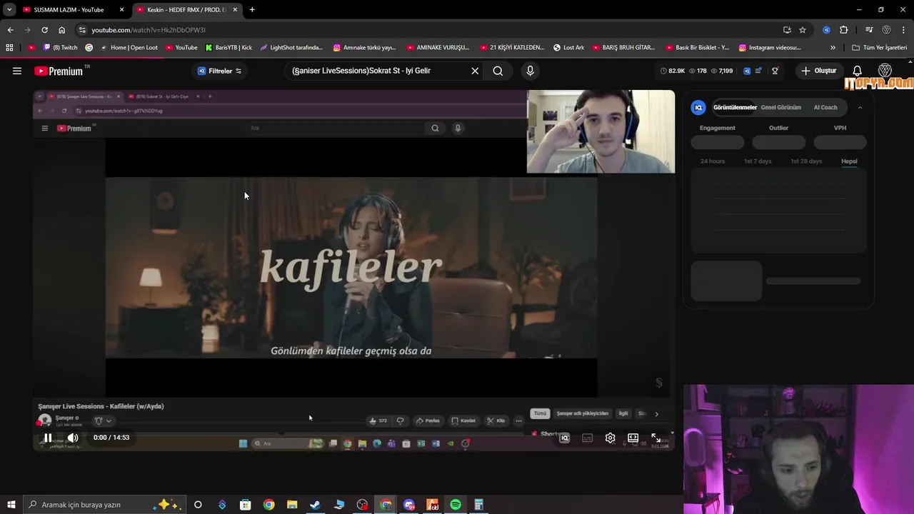This screenshot has width=914, height=514.
Task: Open the Windows Start menu
Action: click(x=11, y=505)
